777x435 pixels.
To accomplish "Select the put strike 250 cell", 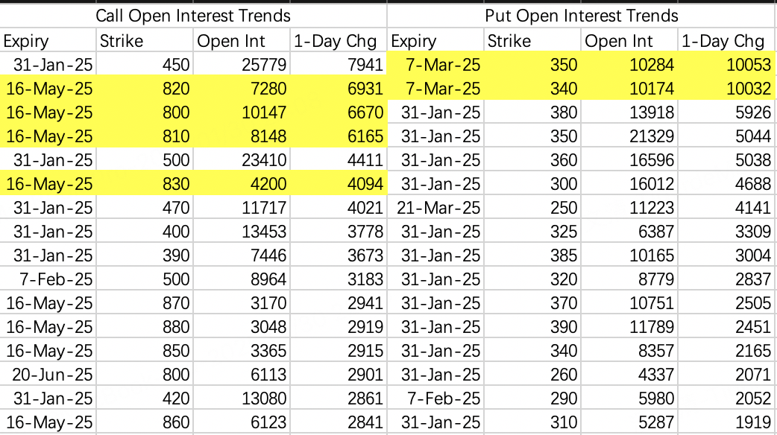I will pos(532,207).
